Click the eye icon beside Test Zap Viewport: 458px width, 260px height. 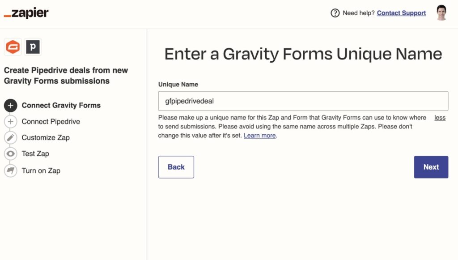(10, 153)
